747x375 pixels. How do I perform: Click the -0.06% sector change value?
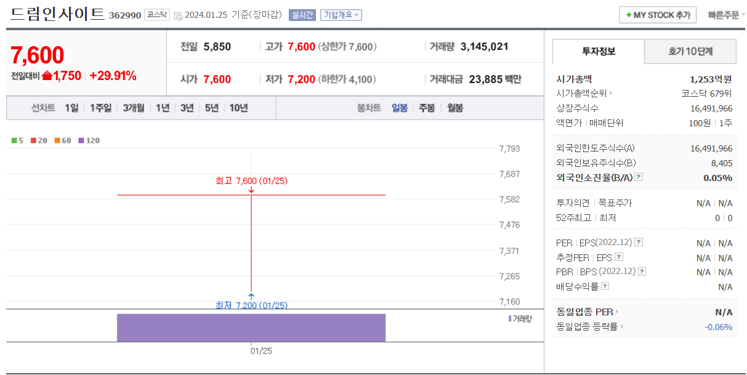719,326
